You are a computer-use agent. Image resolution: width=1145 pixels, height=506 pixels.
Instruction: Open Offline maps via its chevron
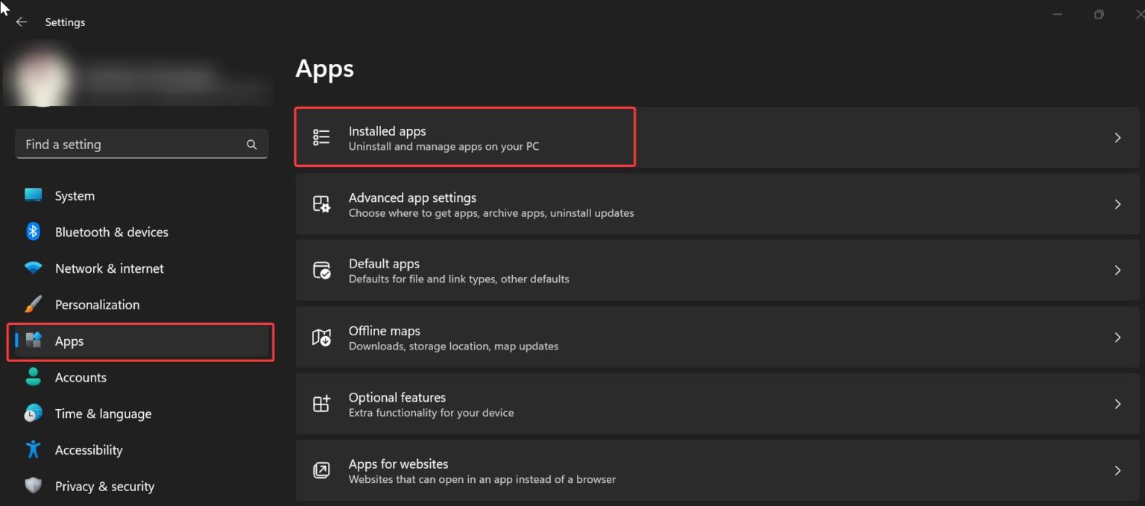[1117, 337]
